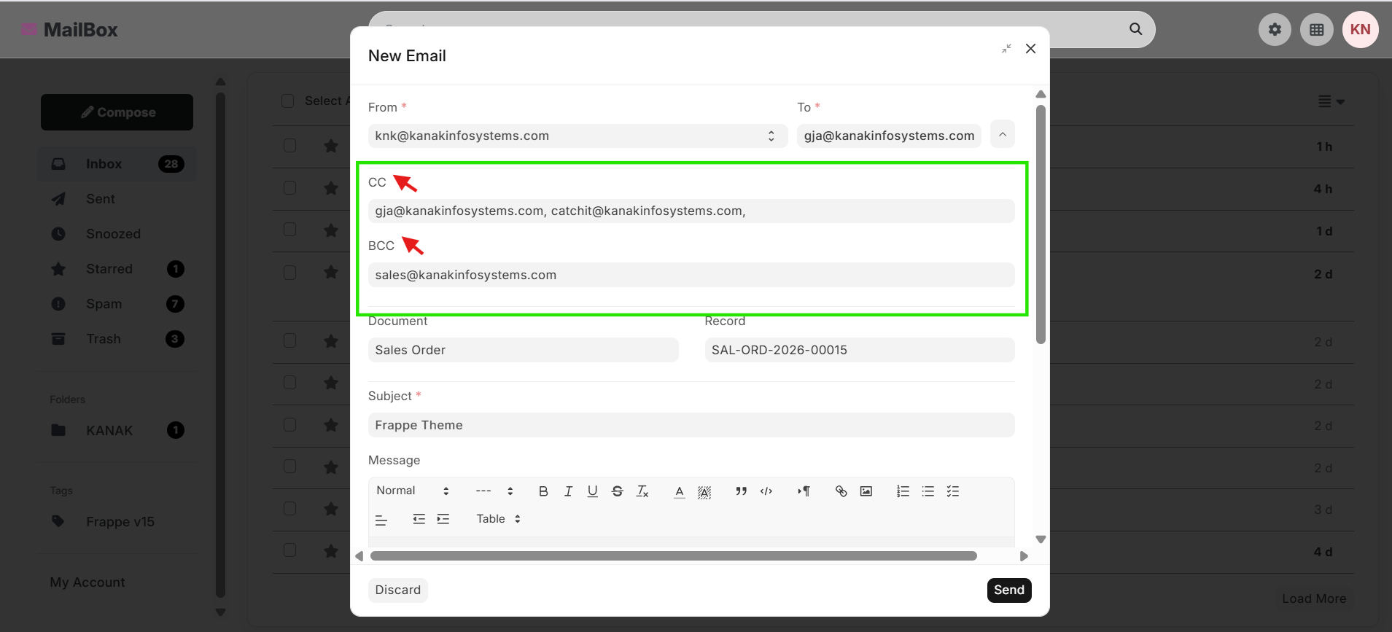Choose text color in editor toolbar

pos(680,491)
